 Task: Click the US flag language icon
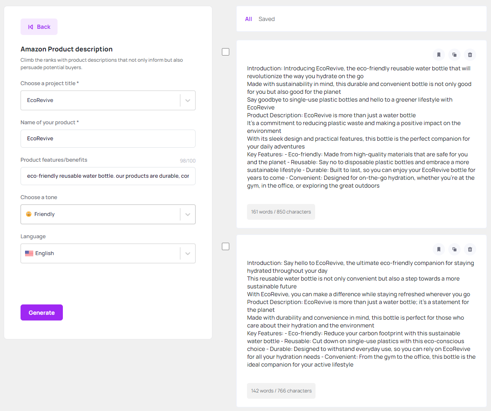[29, 253]
